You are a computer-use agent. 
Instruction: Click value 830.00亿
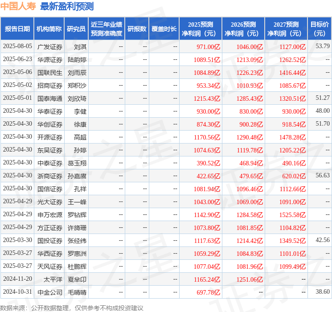pyautogui.click(x=251, y=111)
